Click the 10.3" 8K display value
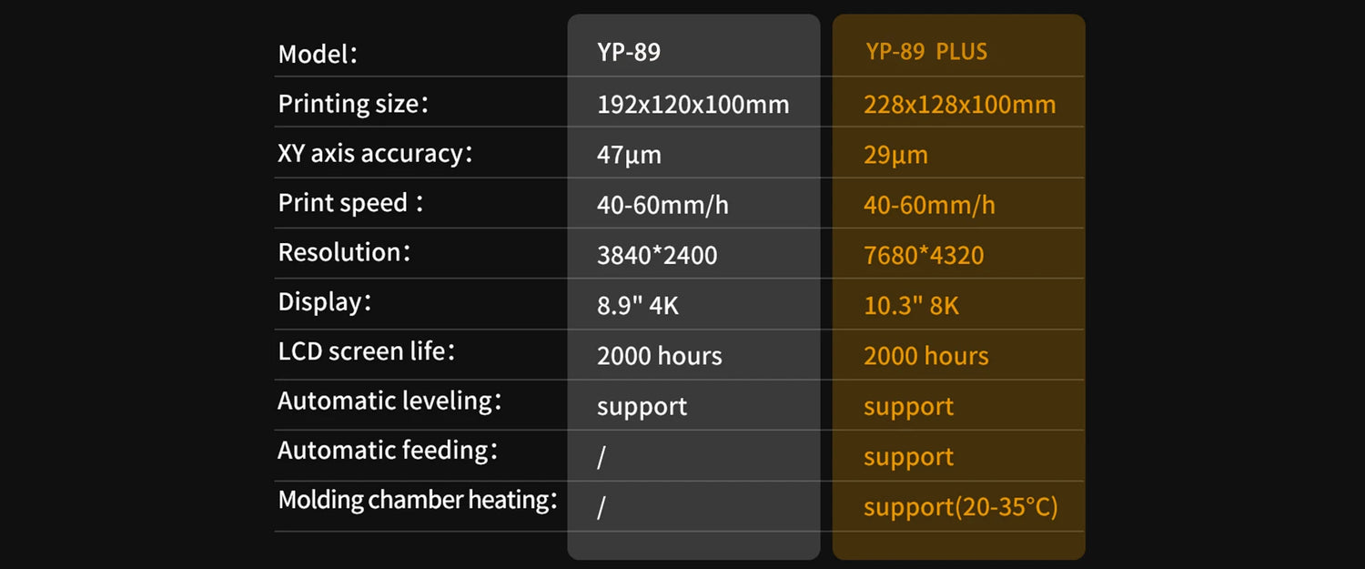Image resolution: width=1365 pixels, height=569 pixels. click(911, 306)
